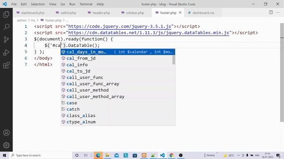
Task: Open Task View on taskbar
Action: (x=86, y=155)
